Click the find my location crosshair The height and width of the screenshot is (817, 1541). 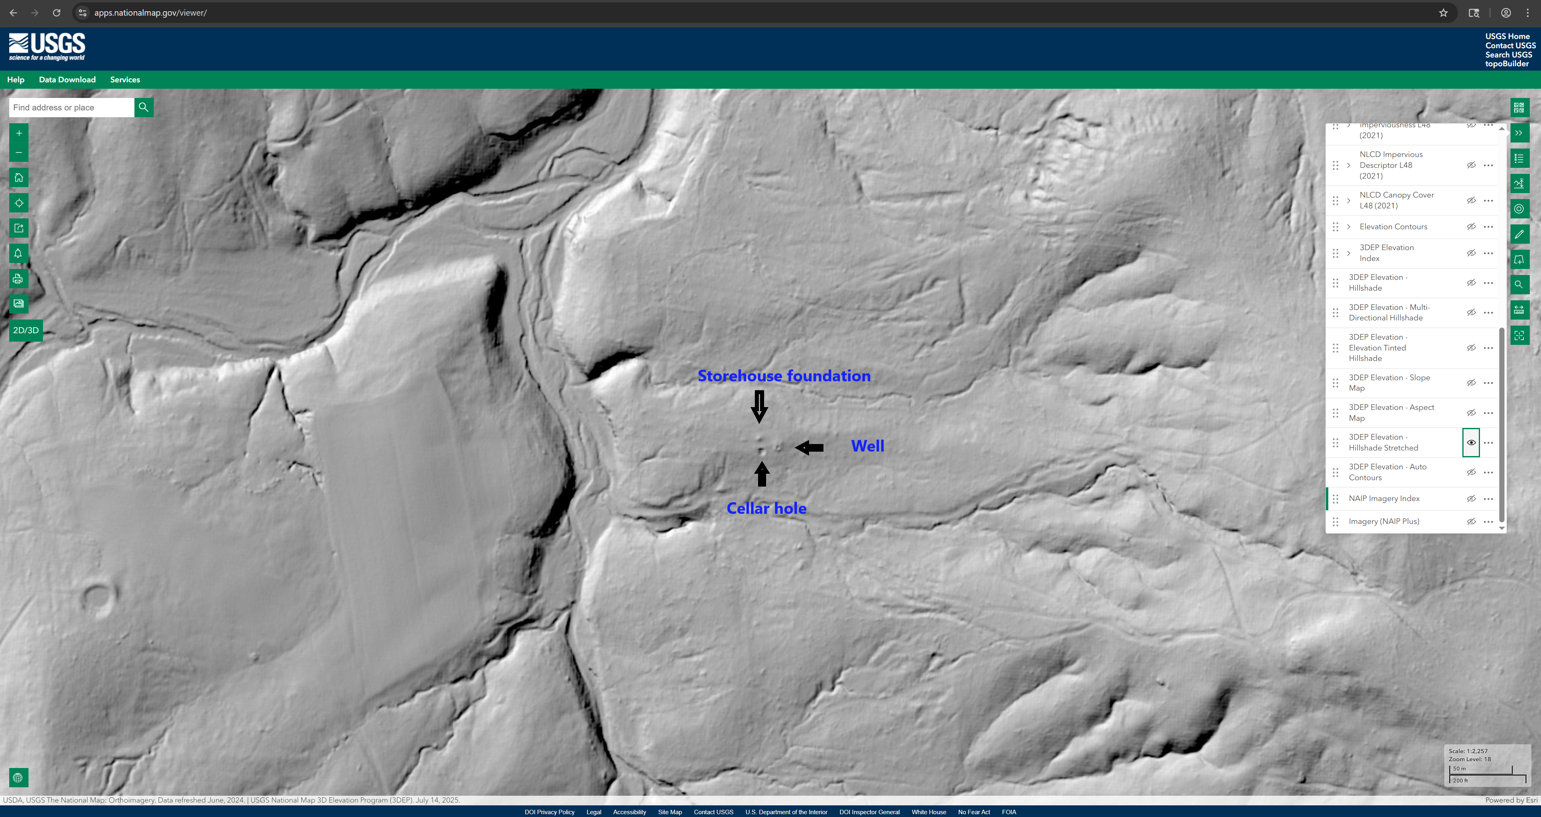click(x=18, y=203)
